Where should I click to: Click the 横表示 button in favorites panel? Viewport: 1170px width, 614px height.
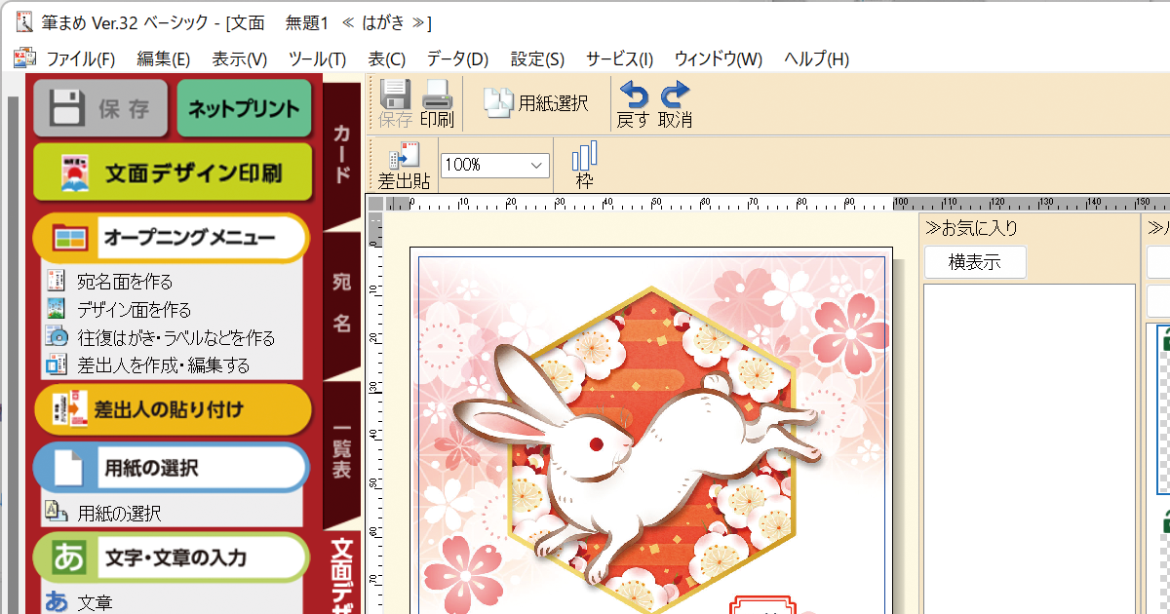(975, 262)
